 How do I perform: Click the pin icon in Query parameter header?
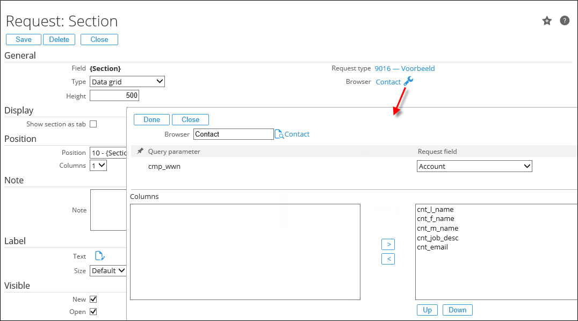[140, 152]
